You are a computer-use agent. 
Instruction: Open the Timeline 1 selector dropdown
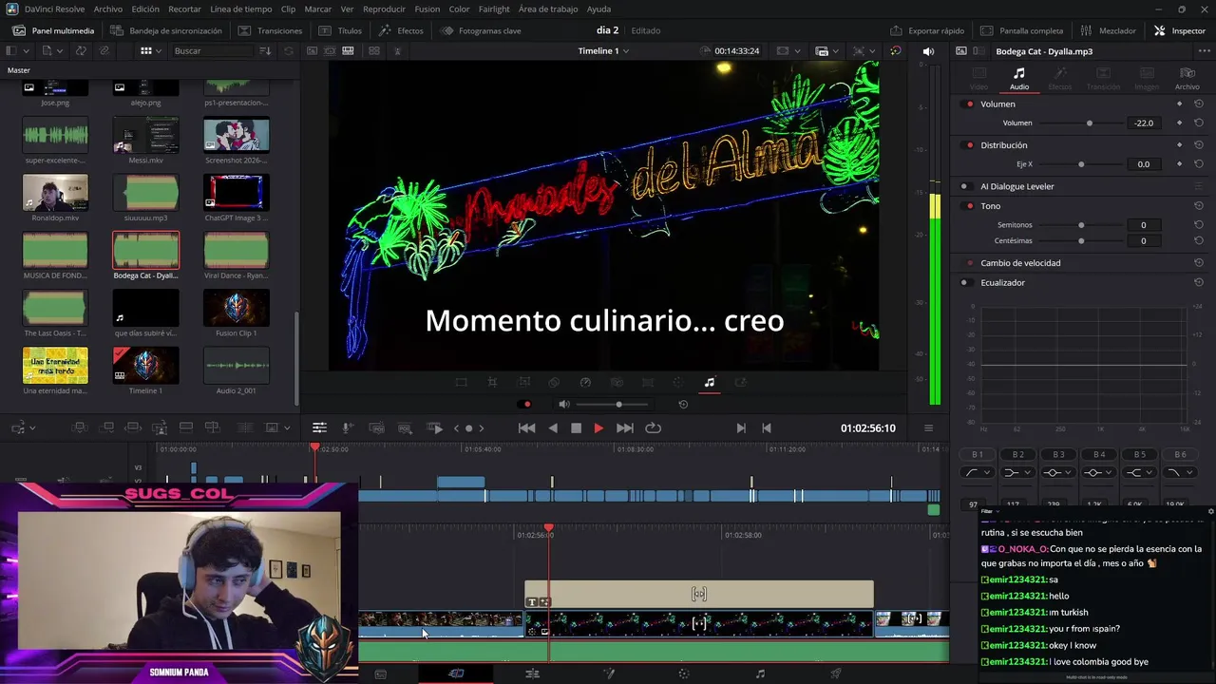click(x=603, y=51)
